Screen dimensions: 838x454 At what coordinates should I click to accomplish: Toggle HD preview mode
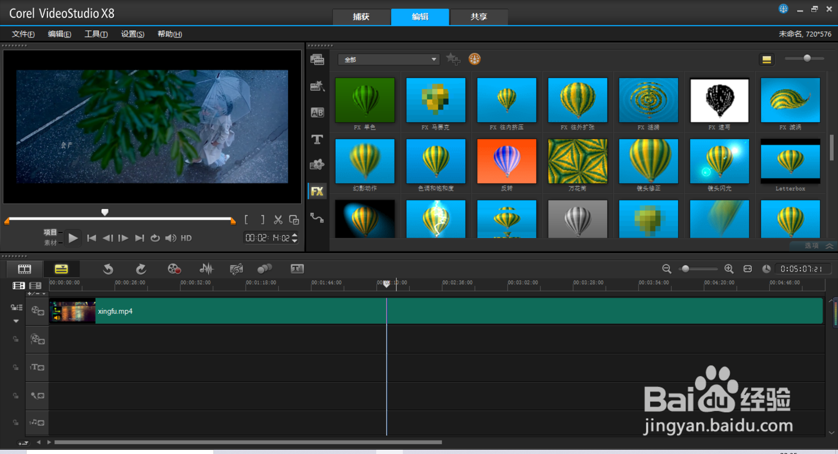click(x=186, y=238)
